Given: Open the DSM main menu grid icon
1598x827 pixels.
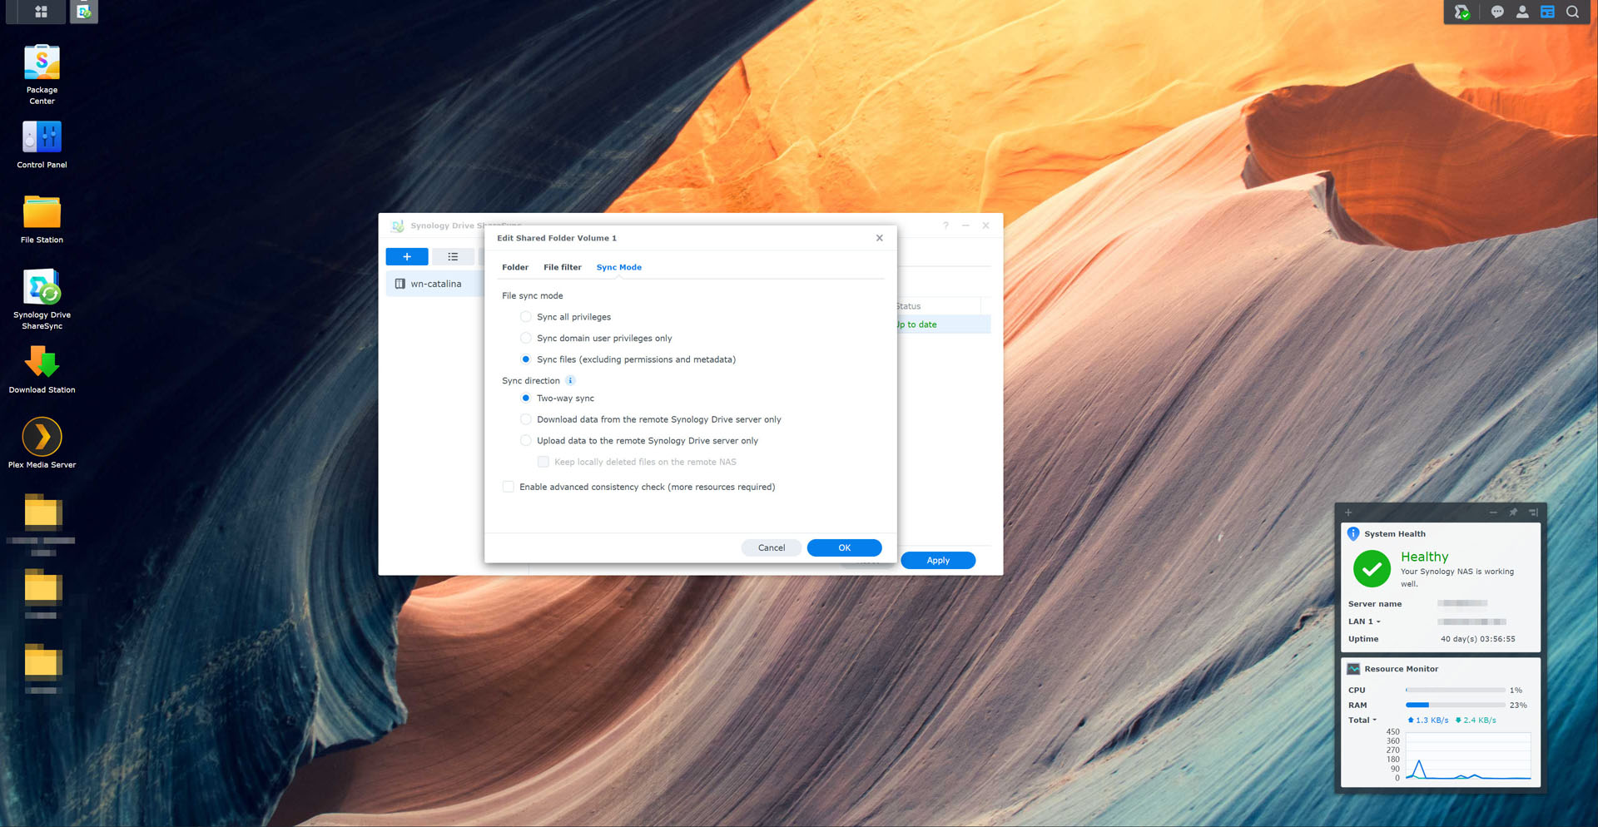Looking at the screenshot, I should tap(41, 12).
